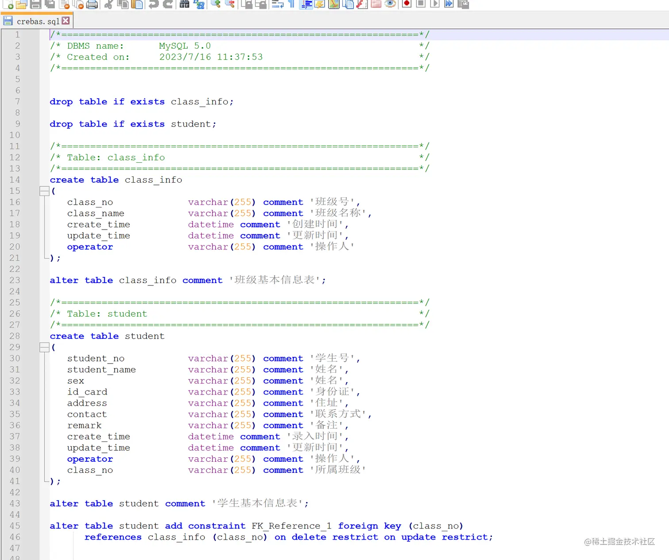This screenshot has width=669, height=560.
Task: Click the 'student_name' column name
Action: pyautogui.click(x=101, y=369)
